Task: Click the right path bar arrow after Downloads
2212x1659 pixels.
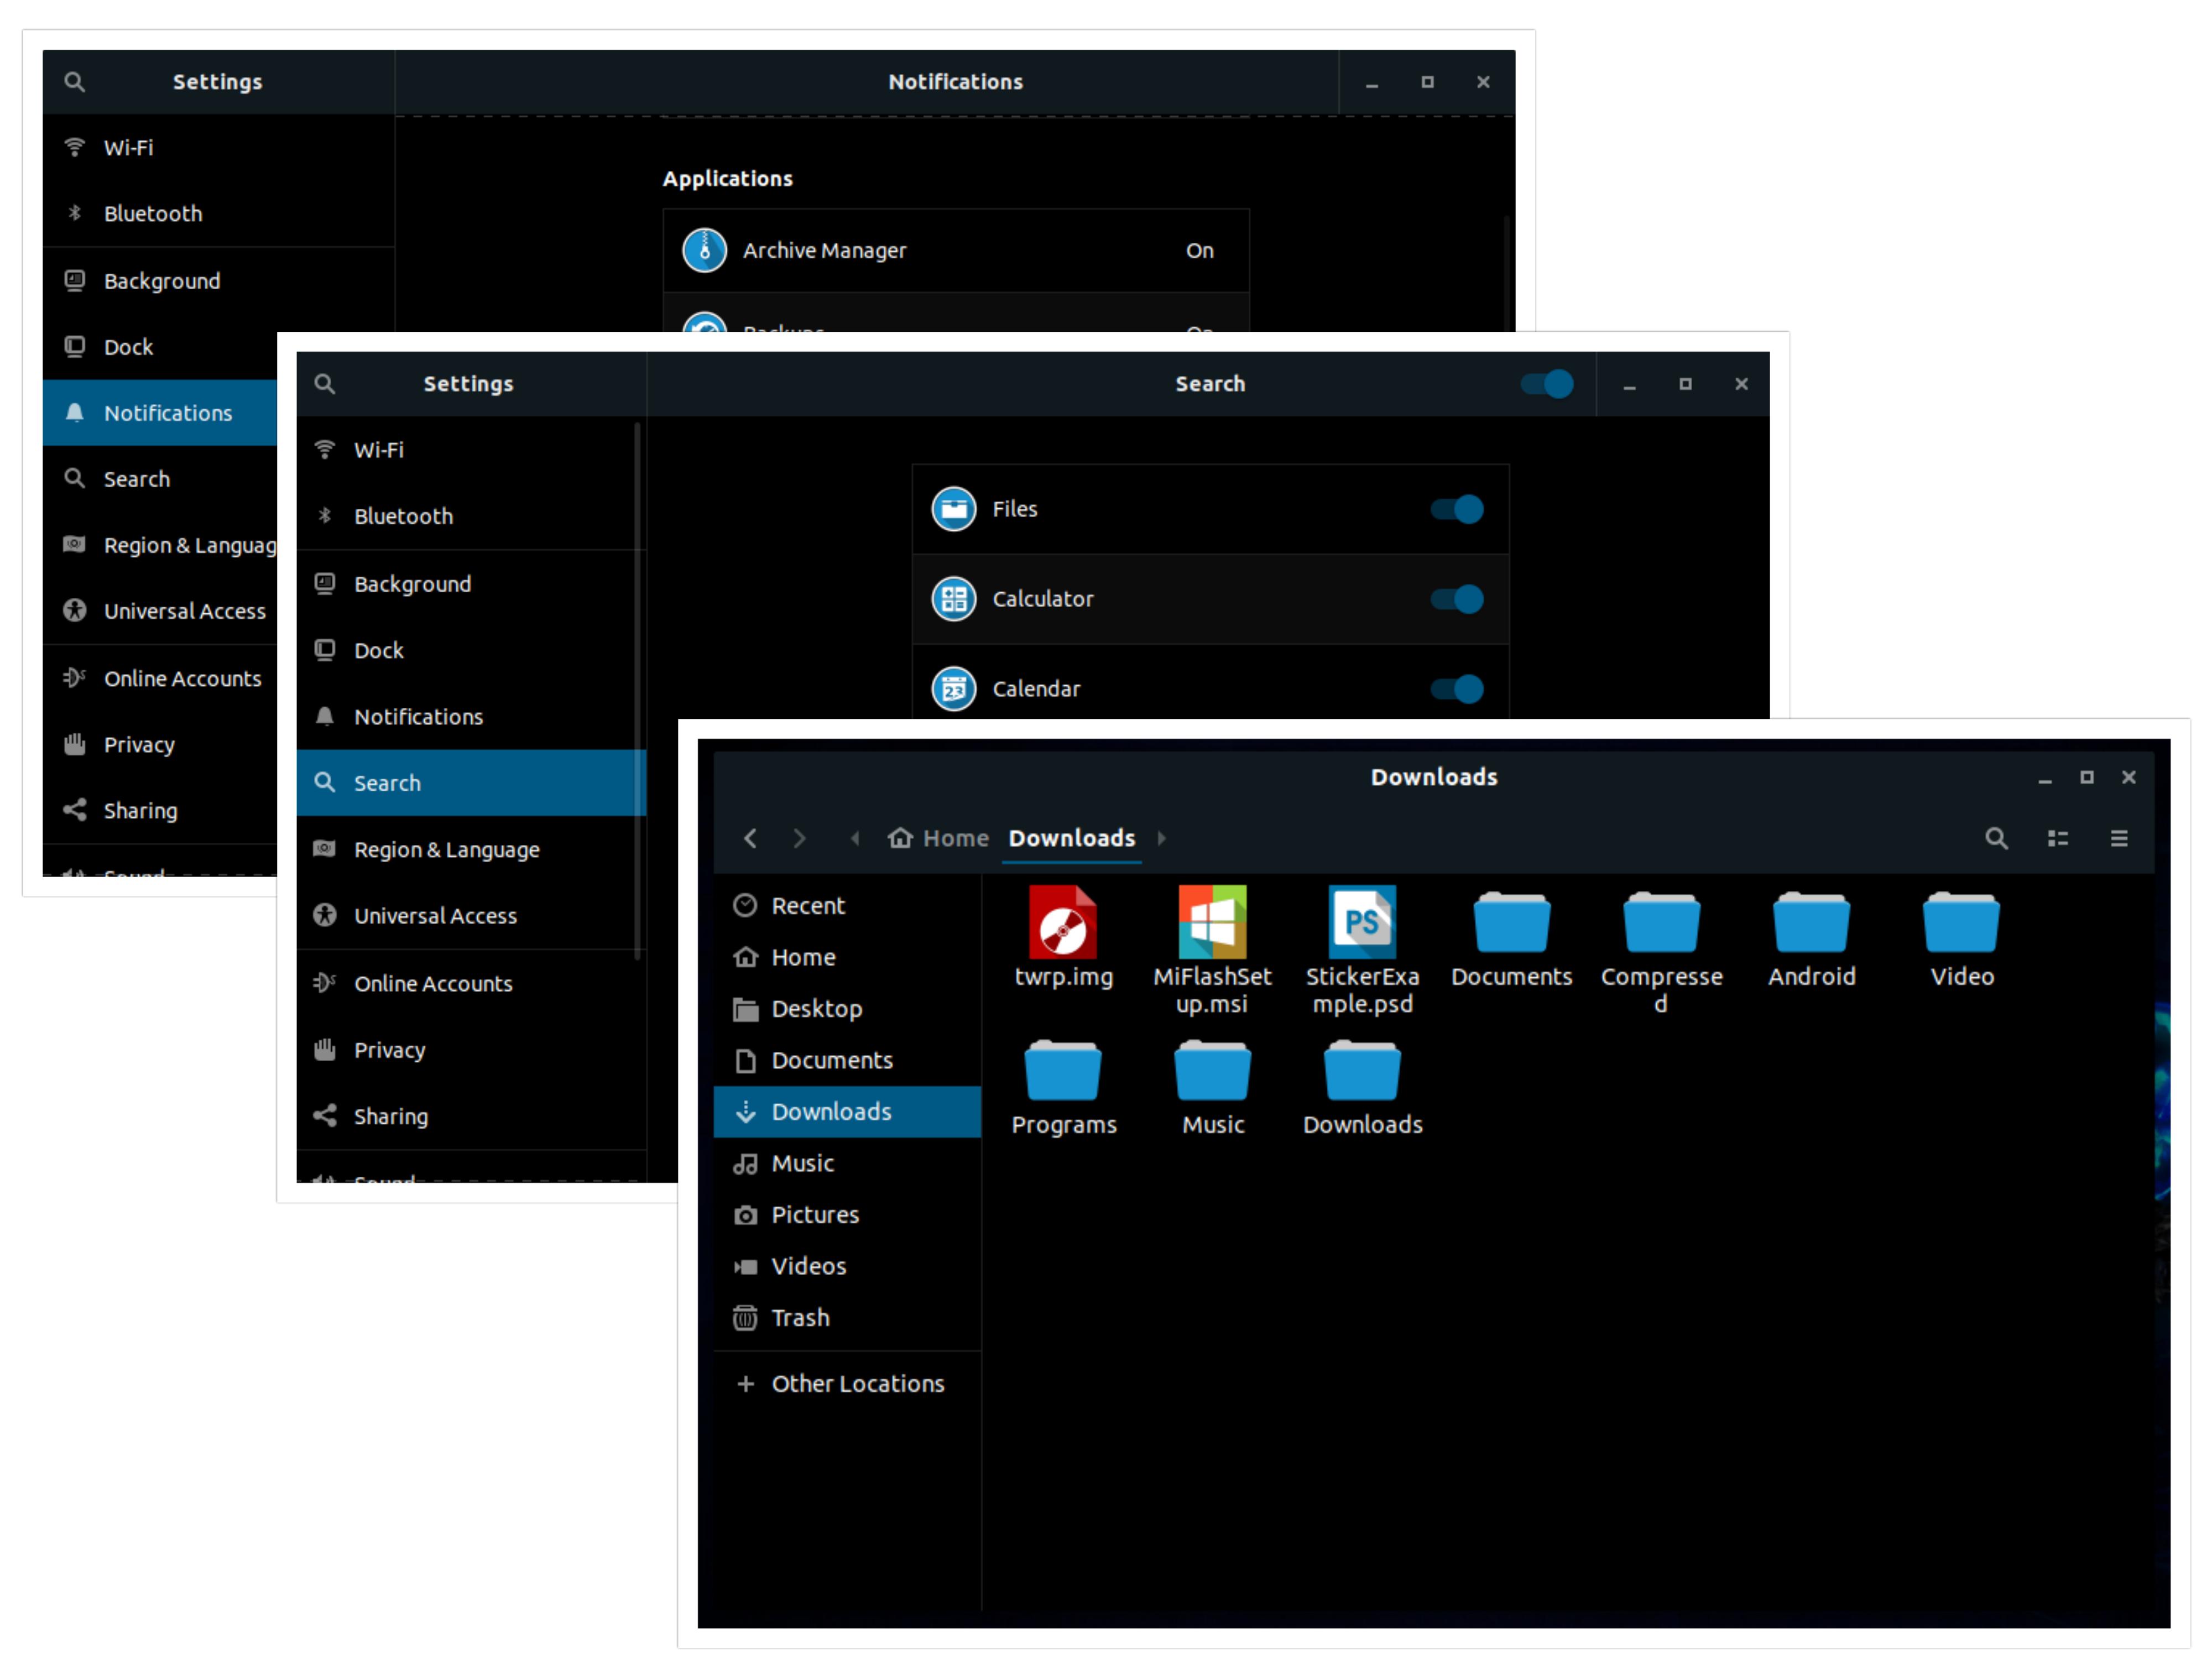Action: pos(1161,838)
